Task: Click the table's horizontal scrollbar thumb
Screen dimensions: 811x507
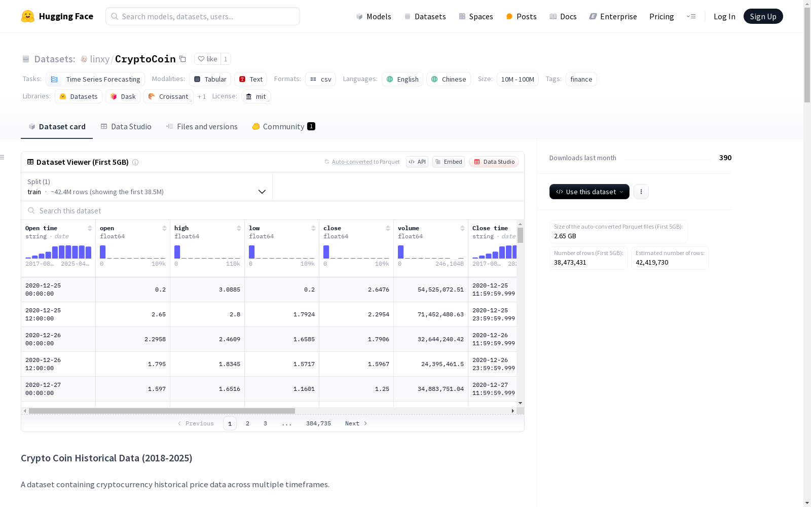Action: coord(162,411)
